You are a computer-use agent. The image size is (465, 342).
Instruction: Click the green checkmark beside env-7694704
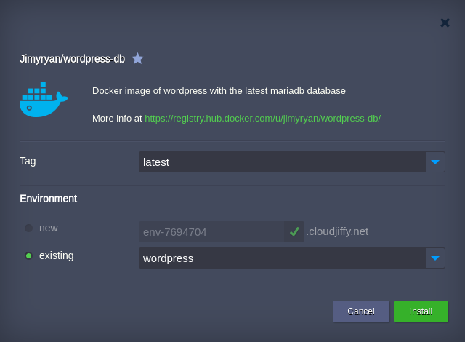tap(294, 232)
